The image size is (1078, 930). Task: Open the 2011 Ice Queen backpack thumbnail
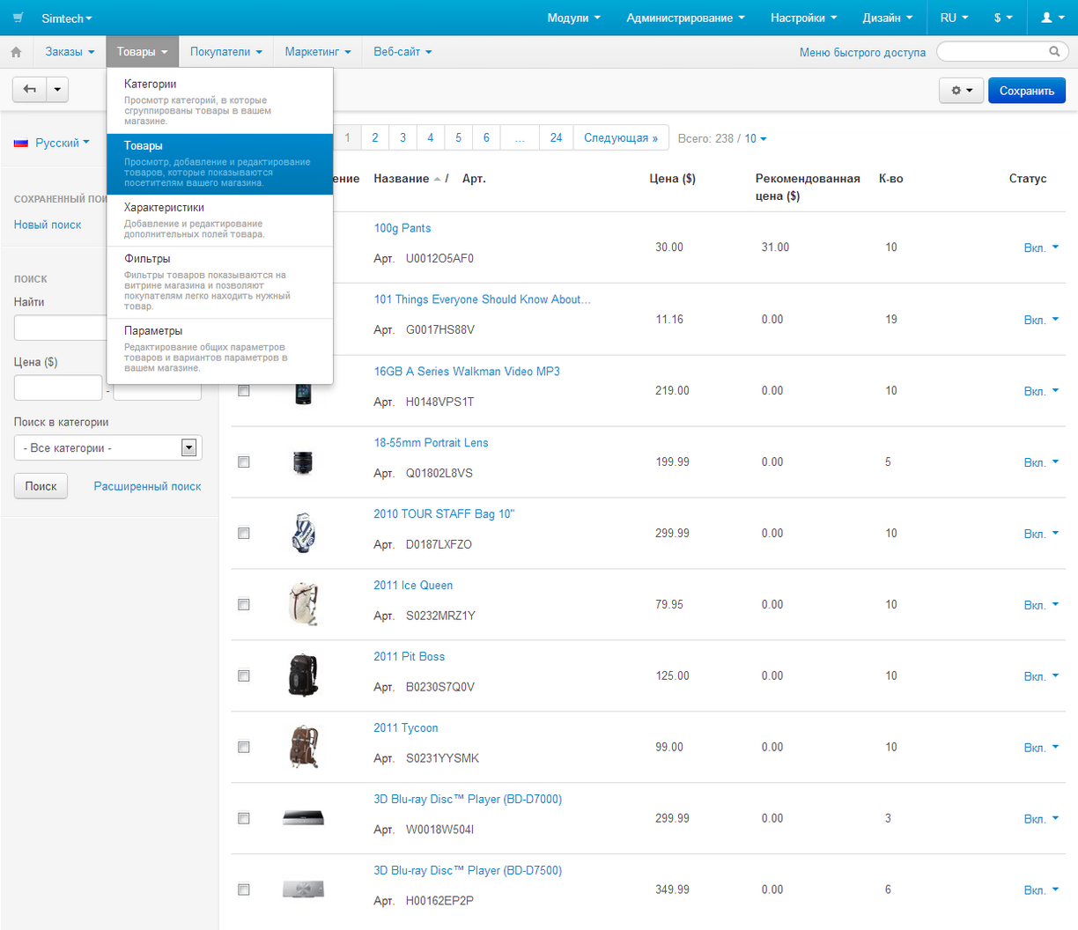point(303,605)
